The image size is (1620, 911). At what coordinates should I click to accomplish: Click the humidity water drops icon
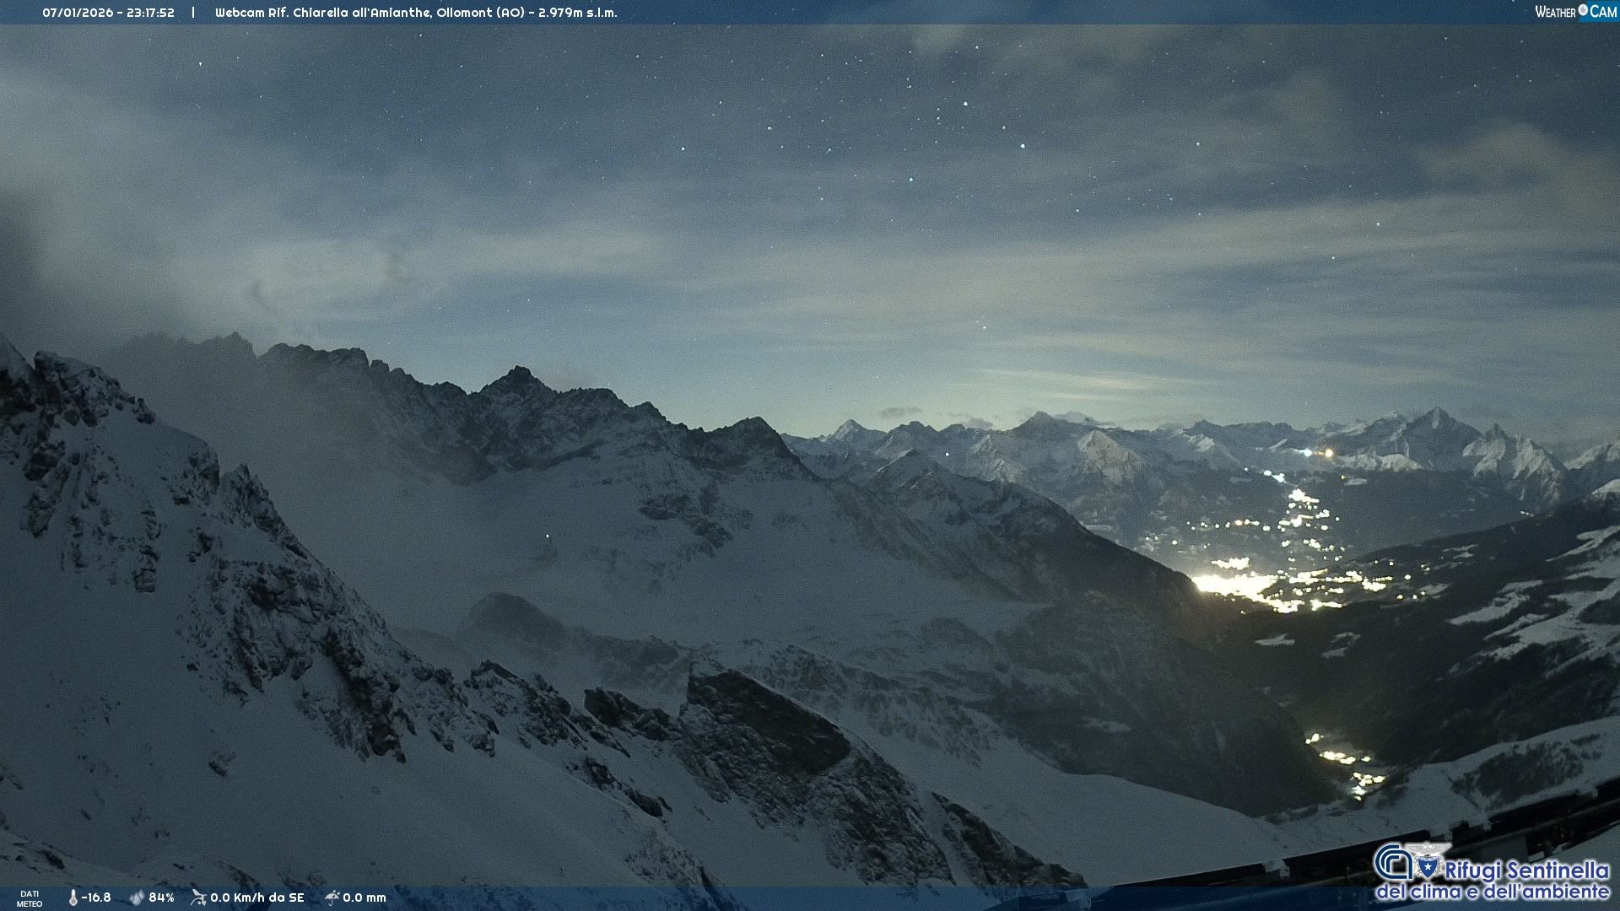coord(137,898)
